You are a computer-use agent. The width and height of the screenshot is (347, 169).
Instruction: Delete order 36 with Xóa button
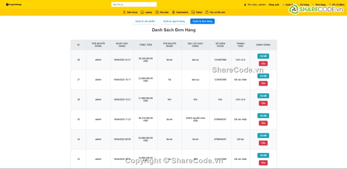pos(263,103)
